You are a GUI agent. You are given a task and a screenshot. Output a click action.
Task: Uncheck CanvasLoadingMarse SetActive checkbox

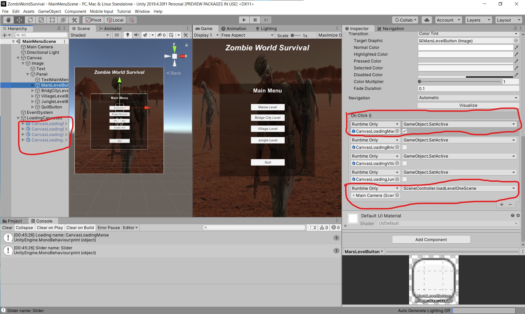tap(405, 131)
